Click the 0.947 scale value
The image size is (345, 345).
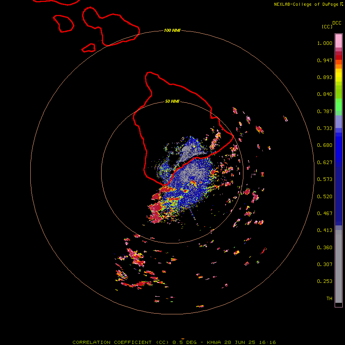click(x=325, y=60)
